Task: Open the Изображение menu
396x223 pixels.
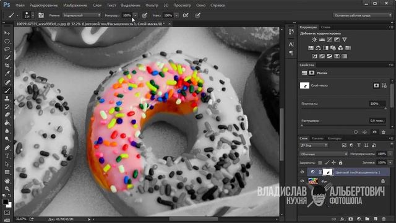Action: tap(75, 5)
